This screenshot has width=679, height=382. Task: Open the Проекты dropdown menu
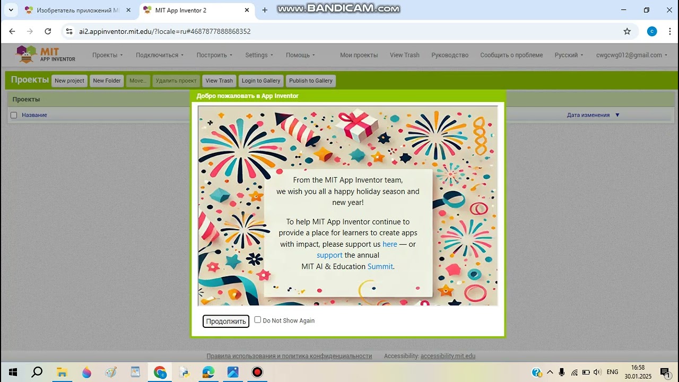pos(107,55)
